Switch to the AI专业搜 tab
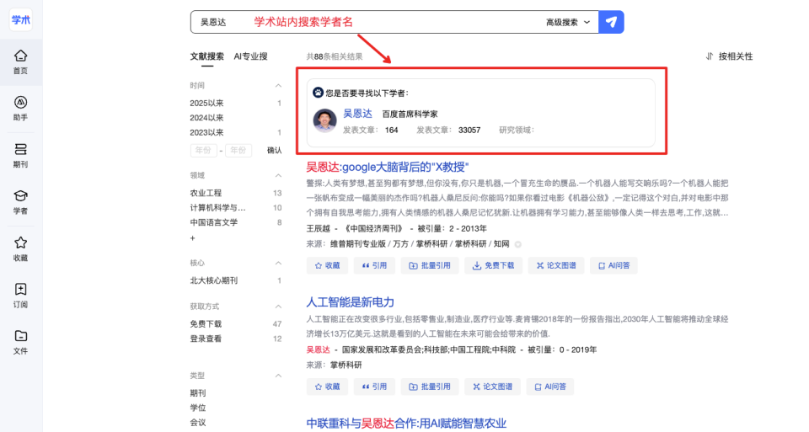Screen dimensions: 809x432 pyautogui.click(x=251, y=56)
